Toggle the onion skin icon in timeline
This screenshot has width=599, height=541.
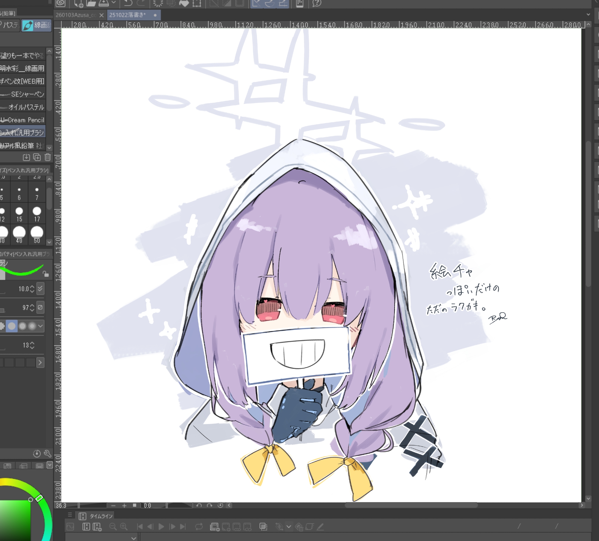pyautogui.click(x=263, y=527)
